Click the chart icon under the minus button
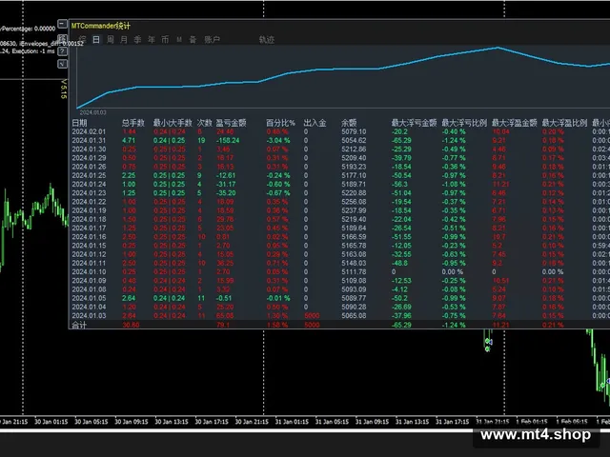This screenshot has width=610, height=457. tap(62, 38)
